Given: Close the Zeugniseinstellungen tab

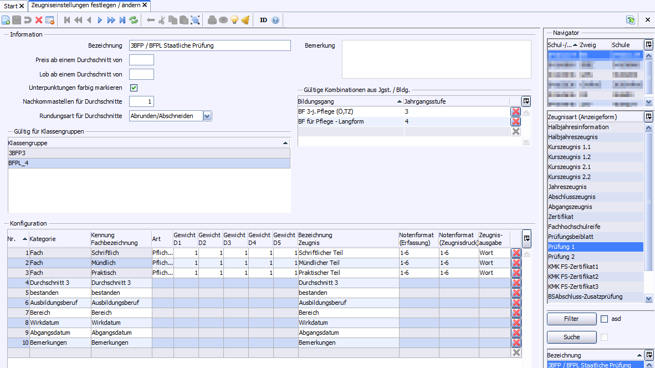Looking at the screenshot, I should pos(145,5).
